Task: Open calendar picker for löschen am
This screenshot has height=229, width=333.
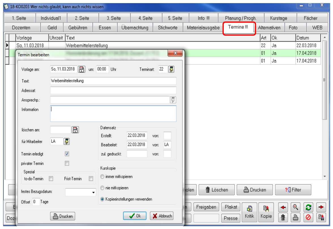Action: [x=75, y=130]
